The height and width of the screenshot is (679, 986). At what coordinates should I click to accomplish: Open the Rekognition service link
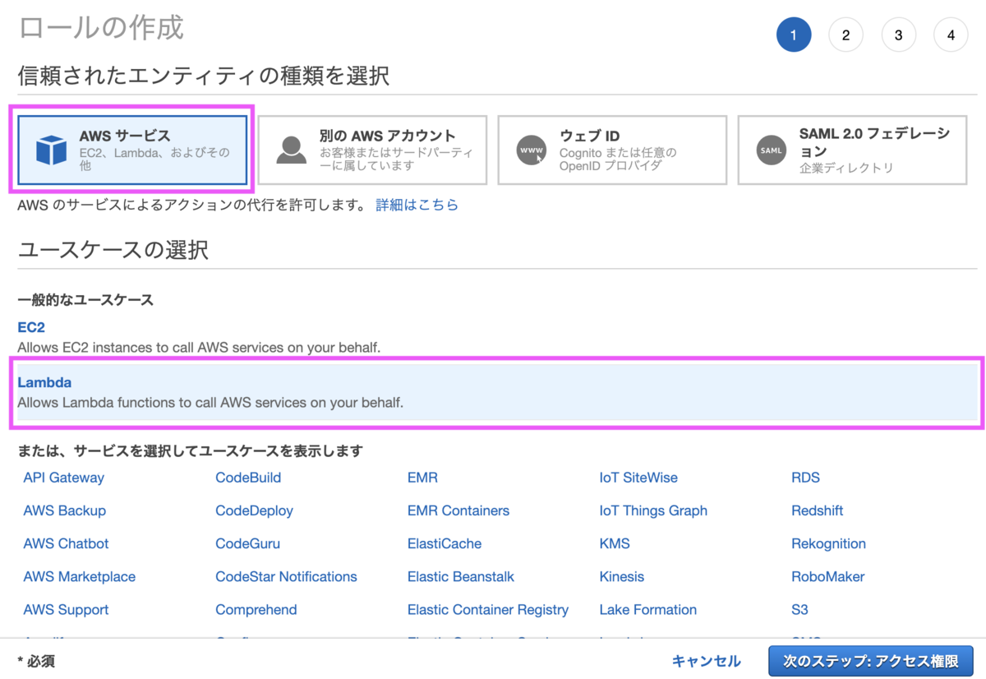(828, 543)
